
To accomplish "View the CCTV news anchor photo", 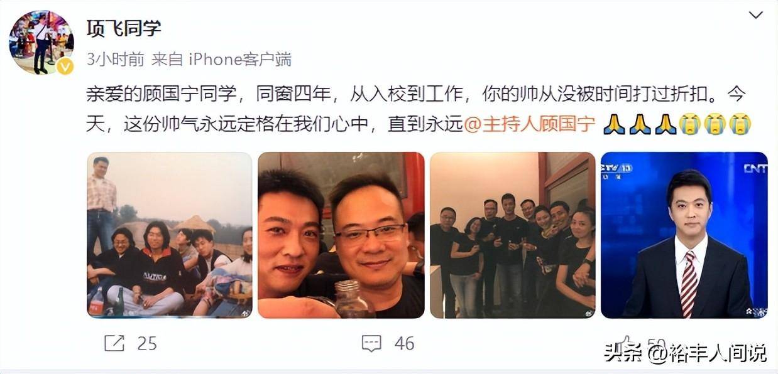I will click(684, 235).
